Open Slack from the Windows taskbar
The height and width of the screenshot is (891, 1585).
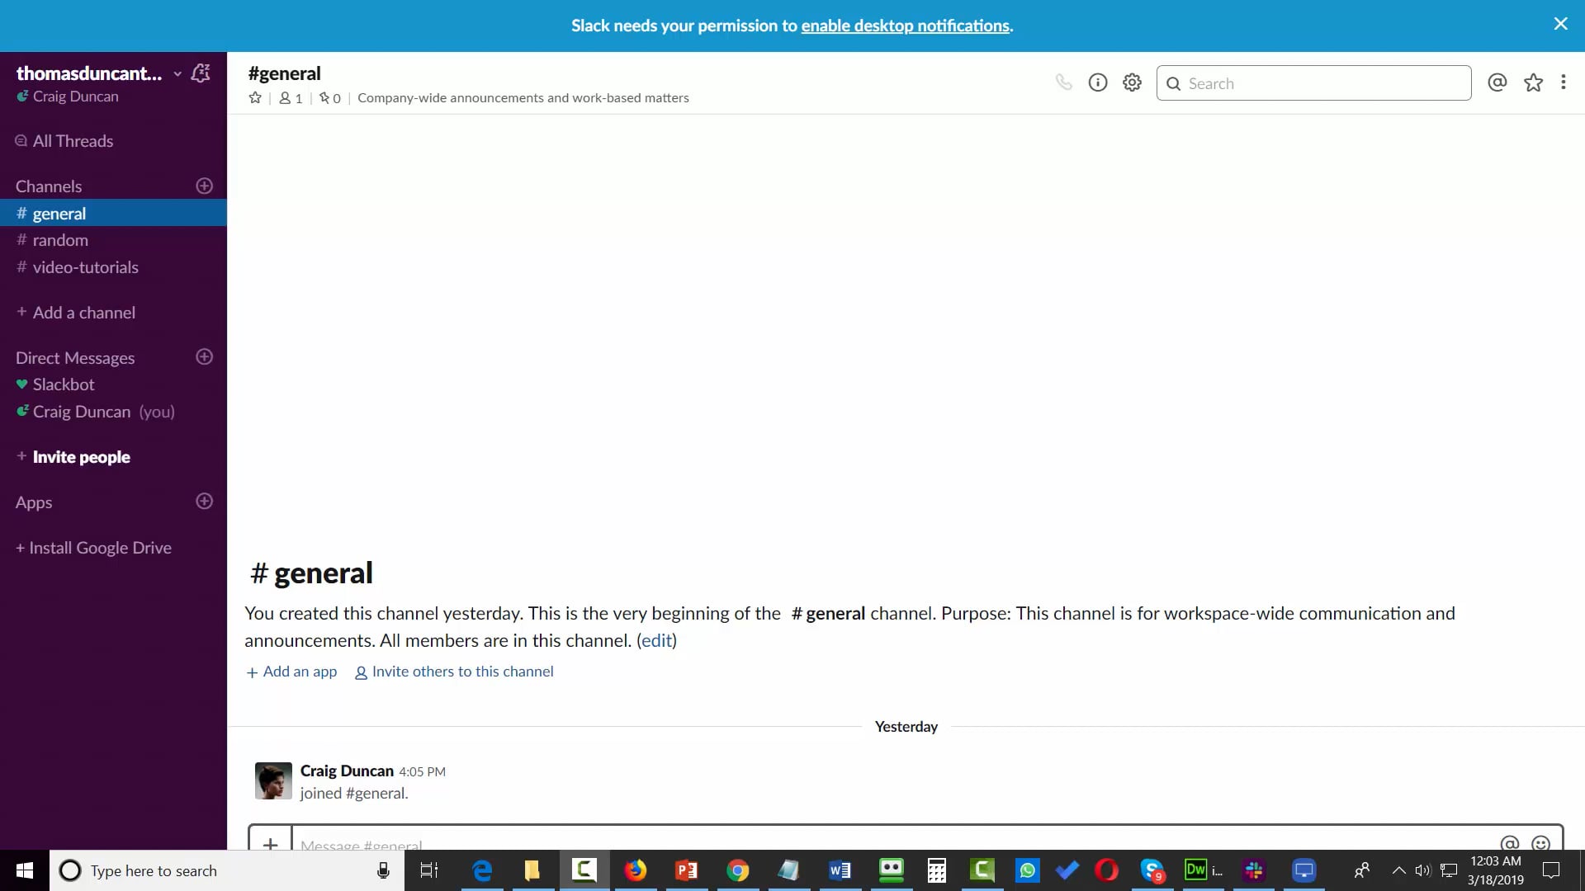coord(1254,870)
